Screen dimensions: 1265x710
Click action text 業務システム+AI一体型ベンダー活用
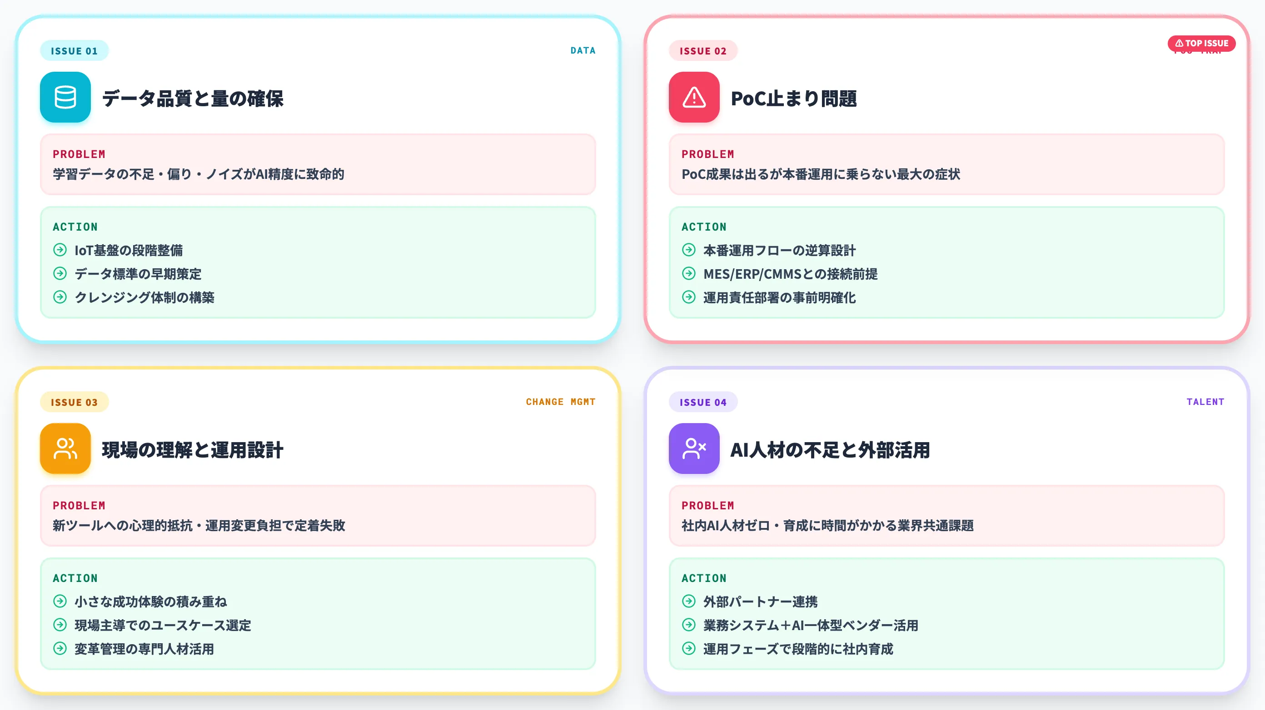coord(811,625)
